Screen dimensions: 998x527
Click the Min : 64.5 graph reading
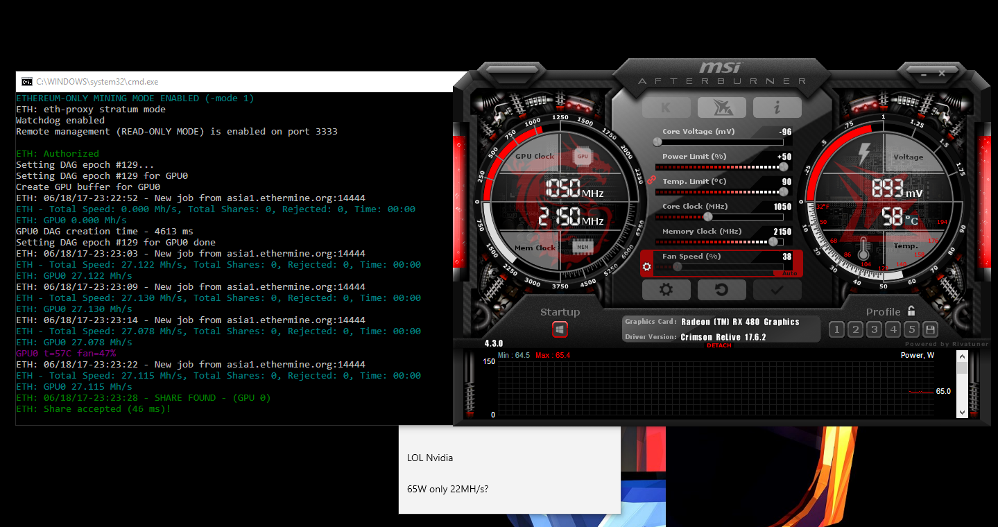514,355
